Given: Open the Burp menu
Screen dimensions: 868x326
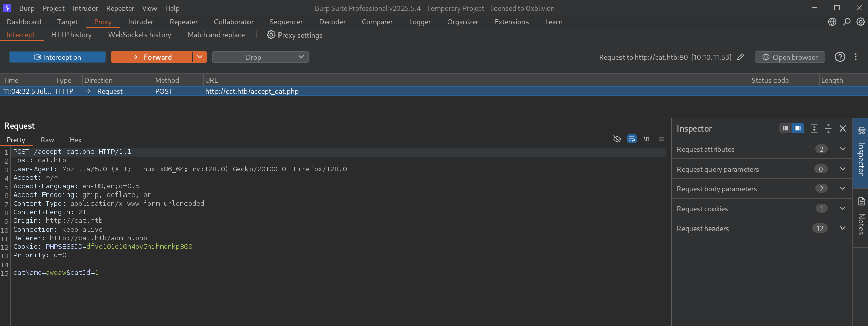Looking at the screenshot, I should 27,8.
